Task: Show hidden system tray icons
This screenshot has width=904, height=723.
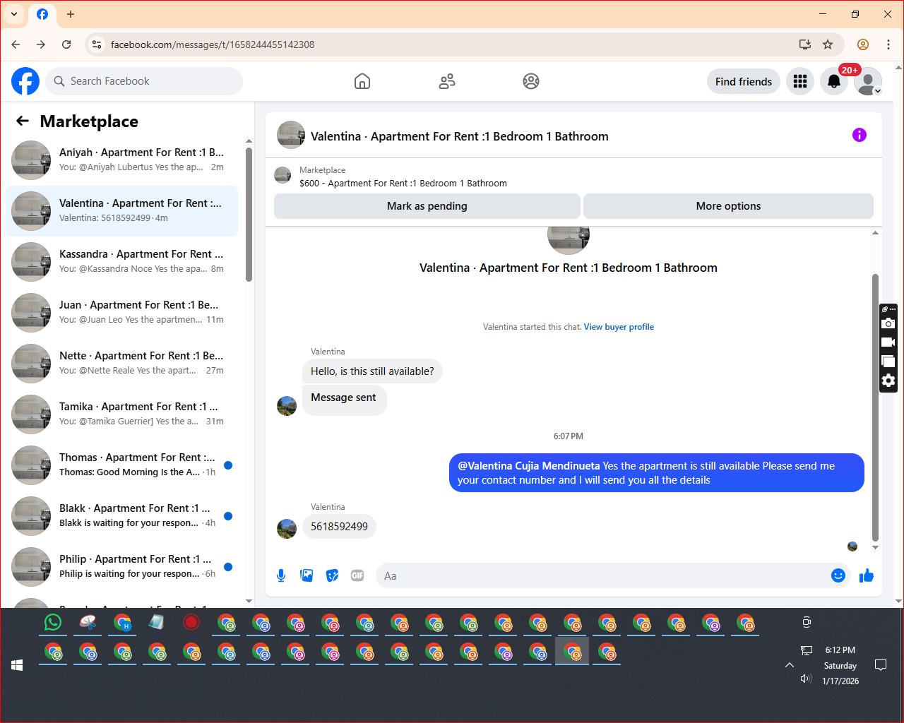Action: pos(790,665)
